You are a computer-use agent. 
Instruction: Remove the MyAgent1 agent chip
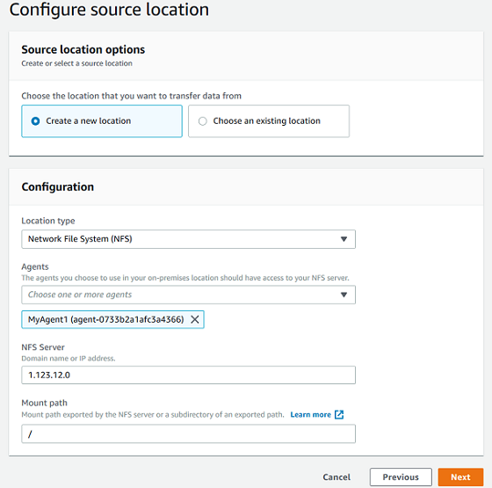pos(195,319)
